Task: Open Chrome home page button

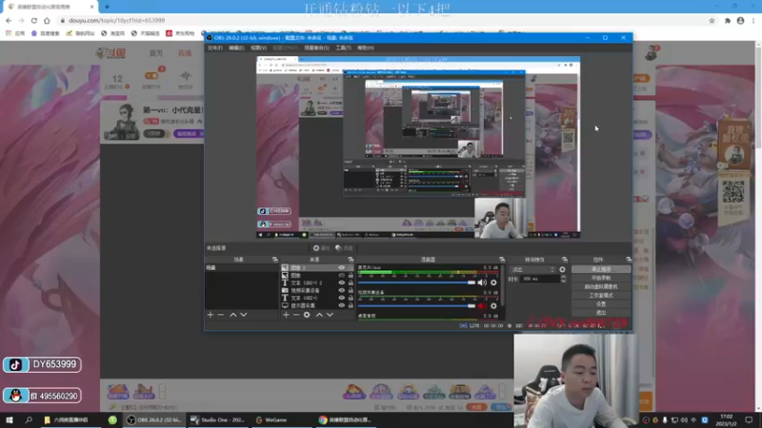Action: (47, 20)
